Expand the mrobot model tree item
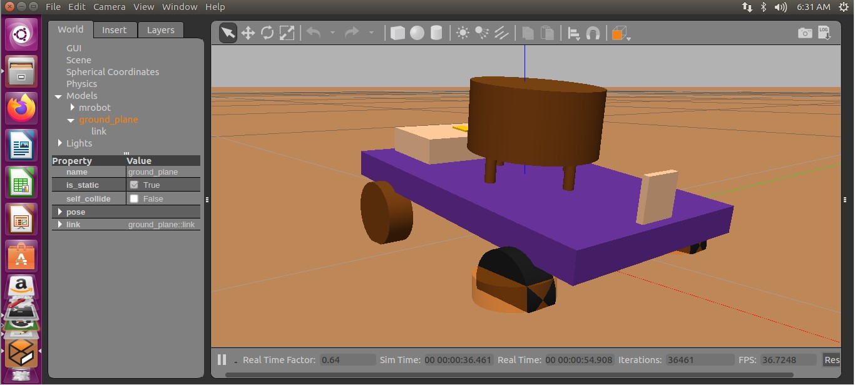 click(73, 108)
